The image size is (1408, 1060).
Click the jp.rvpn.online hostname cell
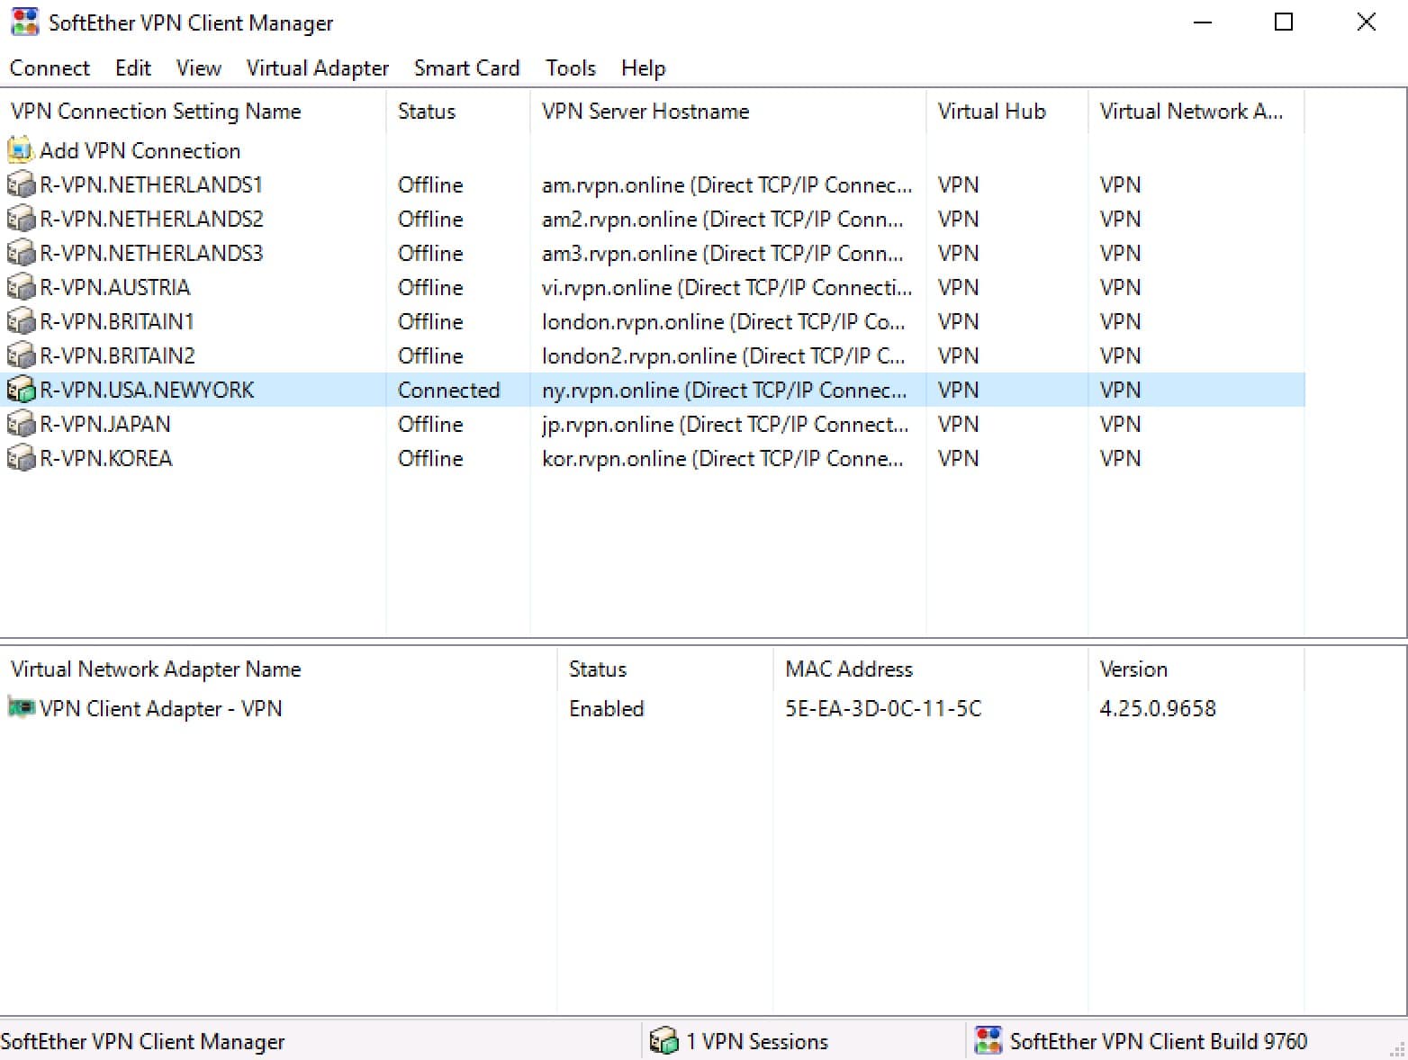(726, 424)
